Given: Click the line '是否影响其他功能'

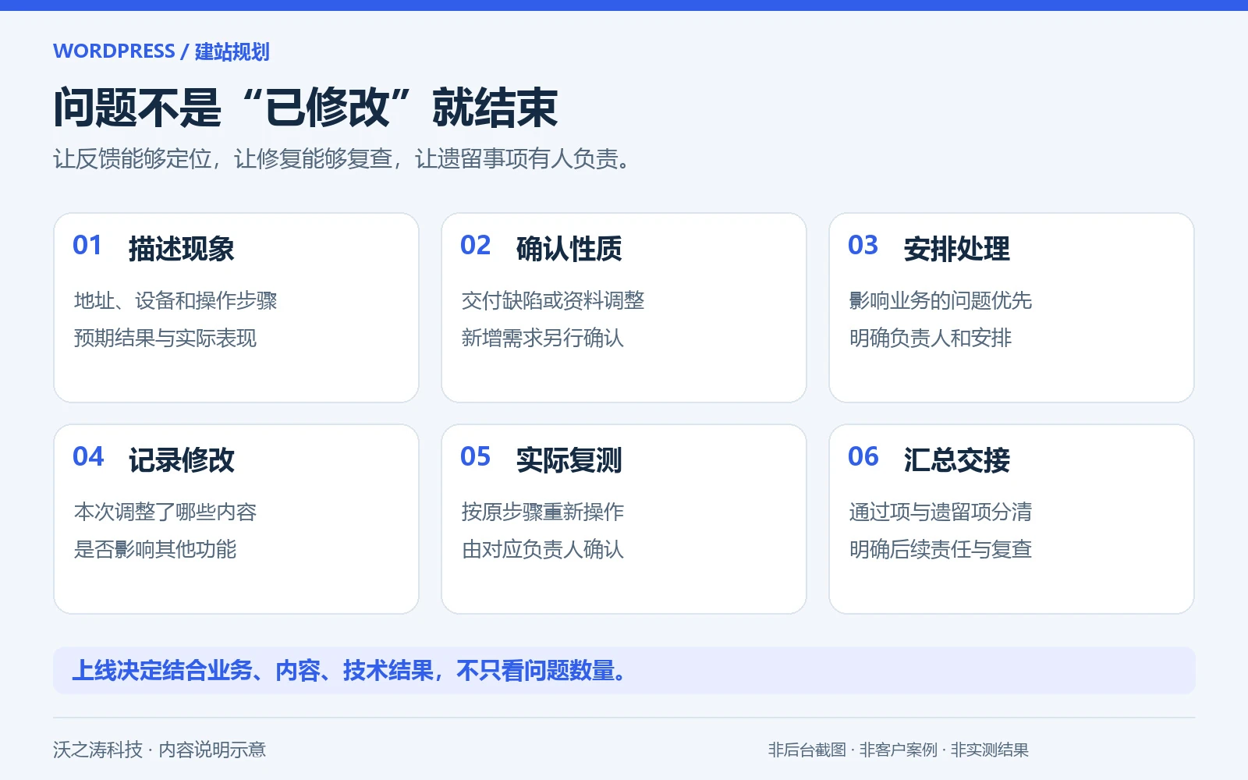Looking at the screenshot, I should (x=155, y=549).
